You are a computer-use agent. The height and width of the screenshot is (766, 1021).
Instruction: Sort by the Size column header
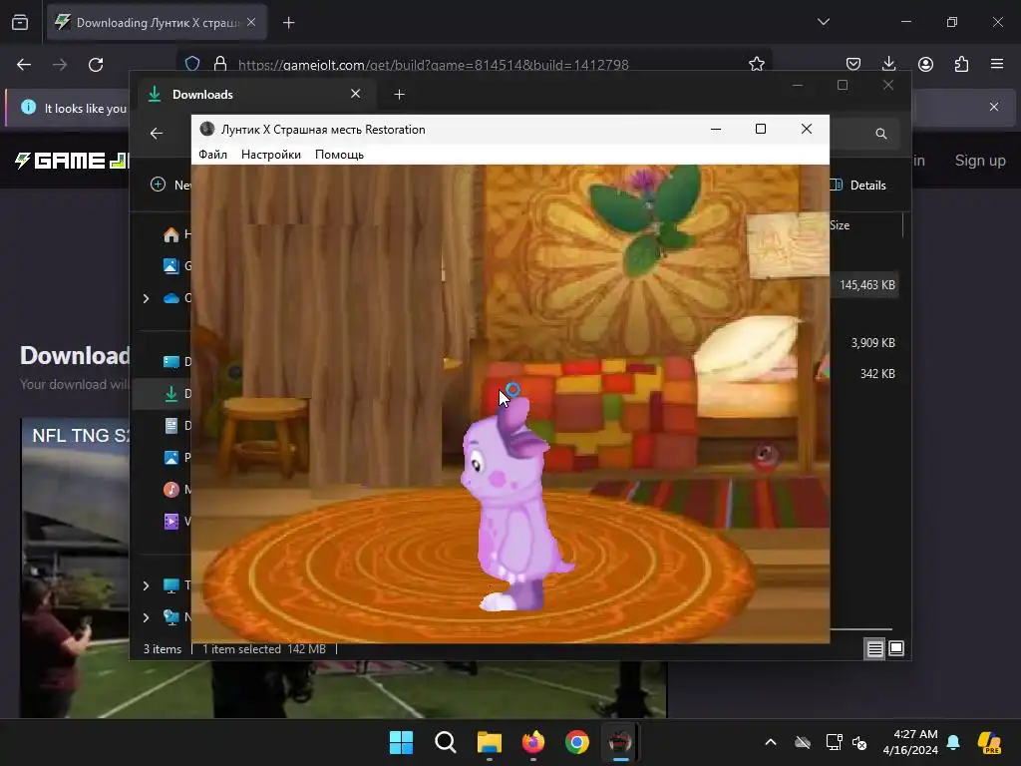(x=840, y=225)
